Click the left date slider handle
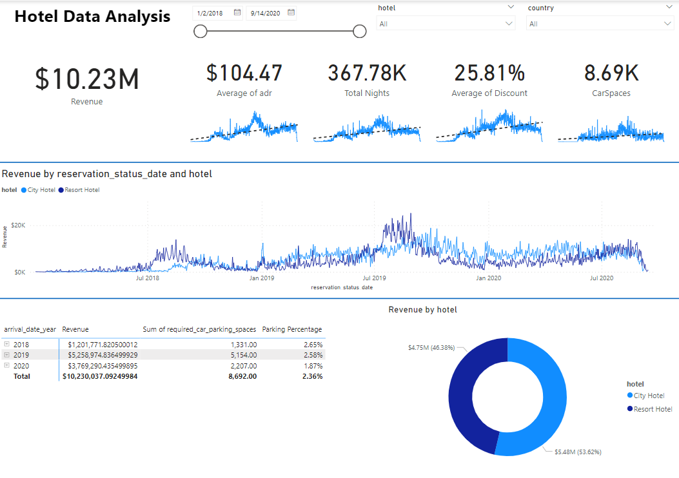 click(x=201, y=32)
